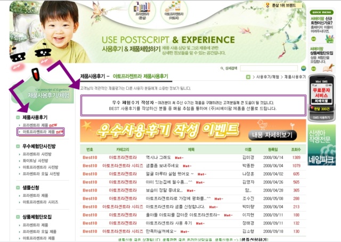Click the date 2008/09/18
This screenshot has height=242, width=341.
coord(273,231)
